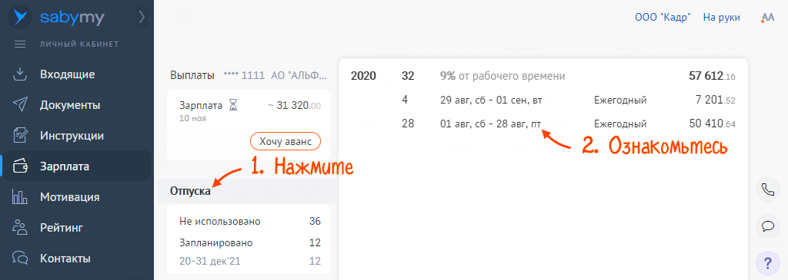Open the chat message bubble icon
788x280 pixels.
(x=767, y=226)
